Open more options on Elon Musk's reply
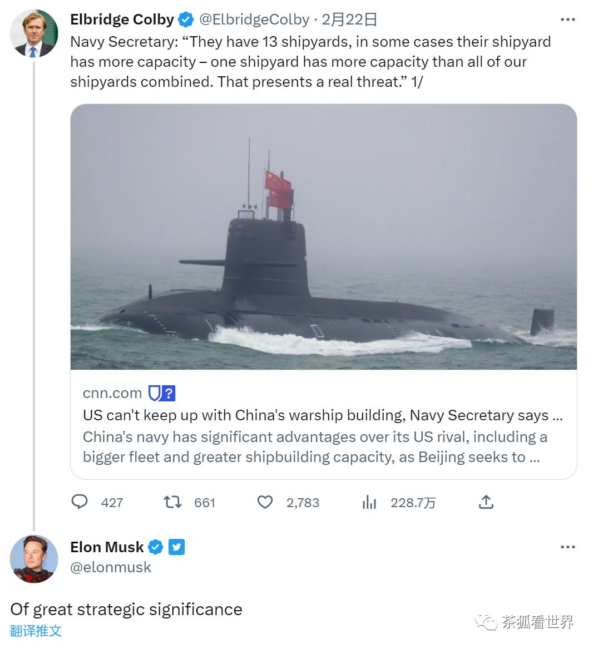 pyautogui.click(x=567, y=547)
